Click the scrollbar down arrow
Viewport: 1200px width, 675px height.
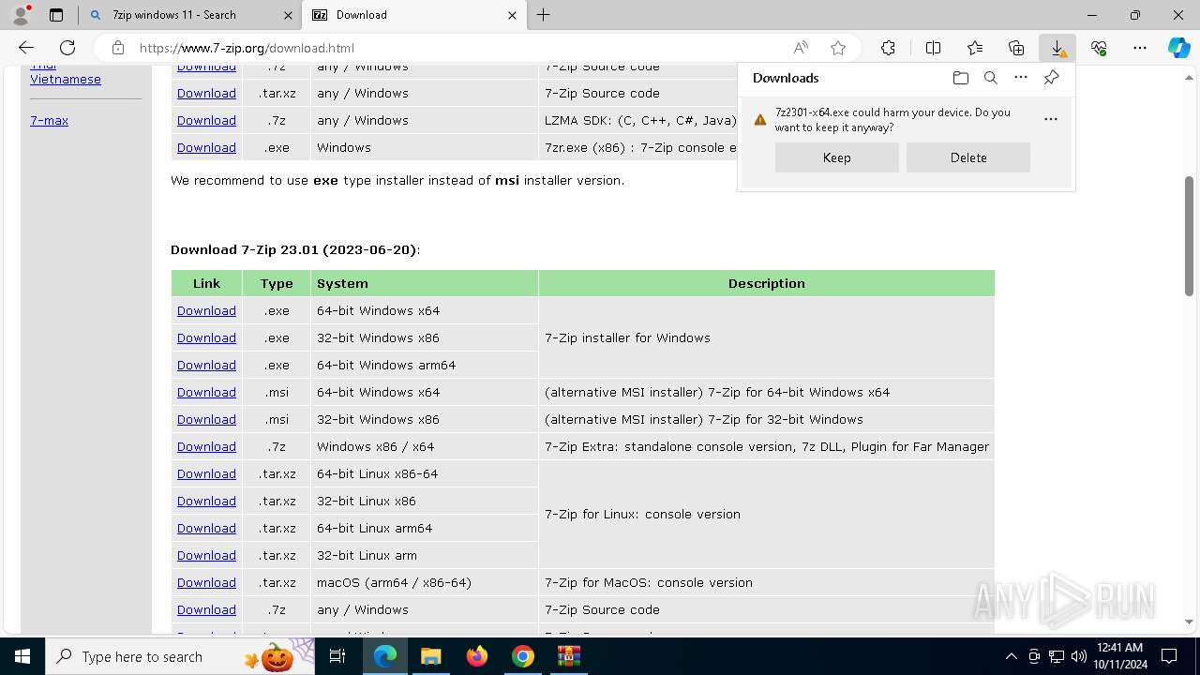coord(1189,622)
